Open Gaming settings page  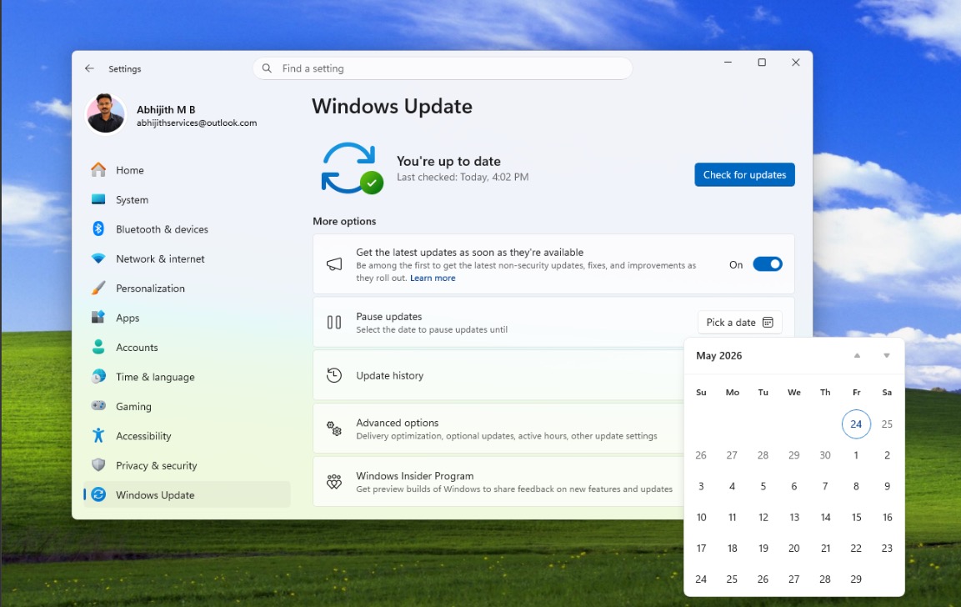[x=187, y=406]
